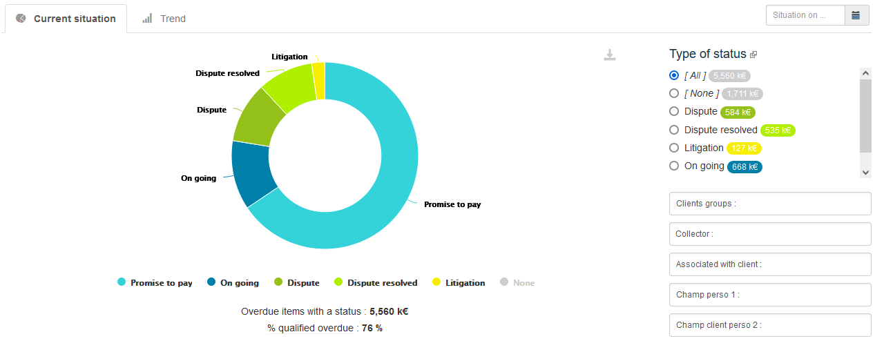Select the Dispute status radio button
875x341 pixels.
coord(674,111)
